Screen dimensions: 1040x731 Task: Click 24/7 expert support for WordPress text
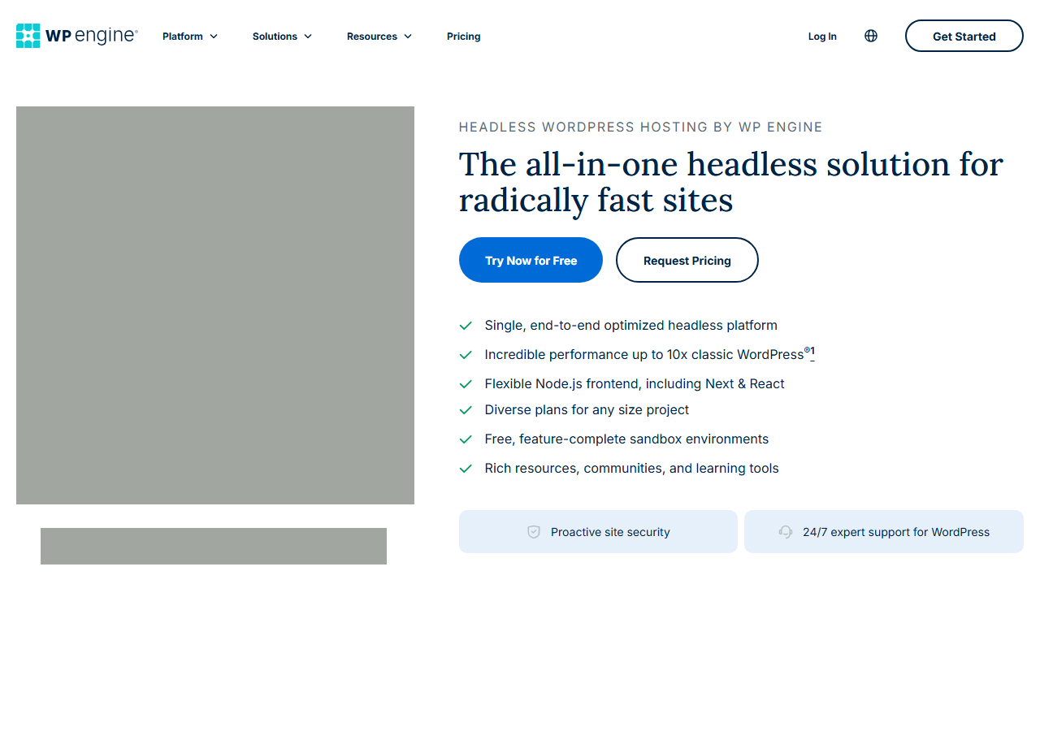point(896,532)
